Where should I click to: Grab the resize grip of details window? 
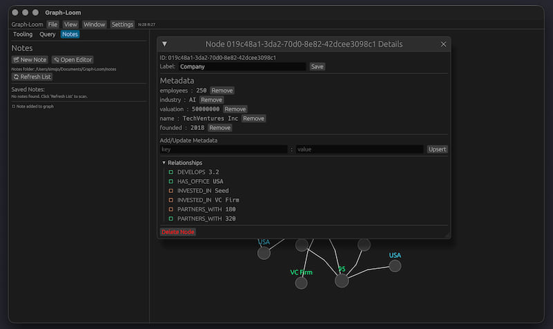(447, 235)
